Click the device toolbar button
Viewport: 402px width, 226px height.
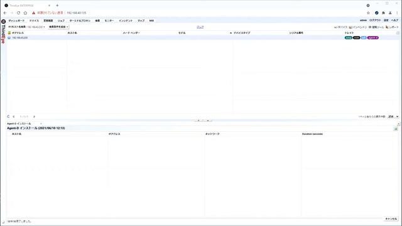click(x=340, y=27)
